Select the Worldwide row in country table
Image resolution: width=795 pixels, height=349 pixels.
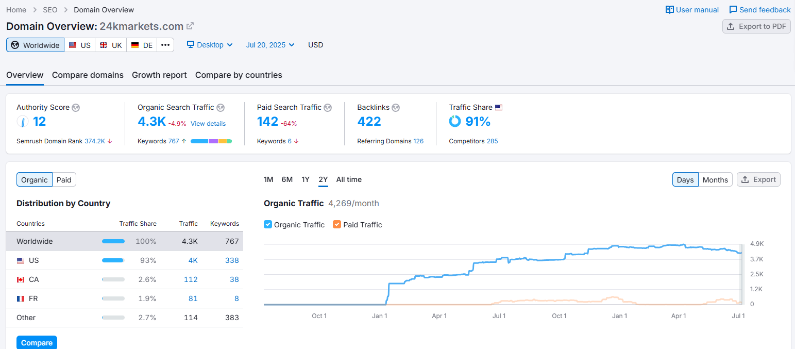[125, 241]
